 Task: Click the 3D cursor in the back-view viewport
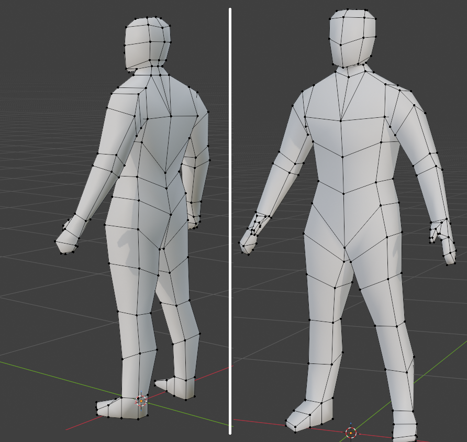tap(141, 401)
